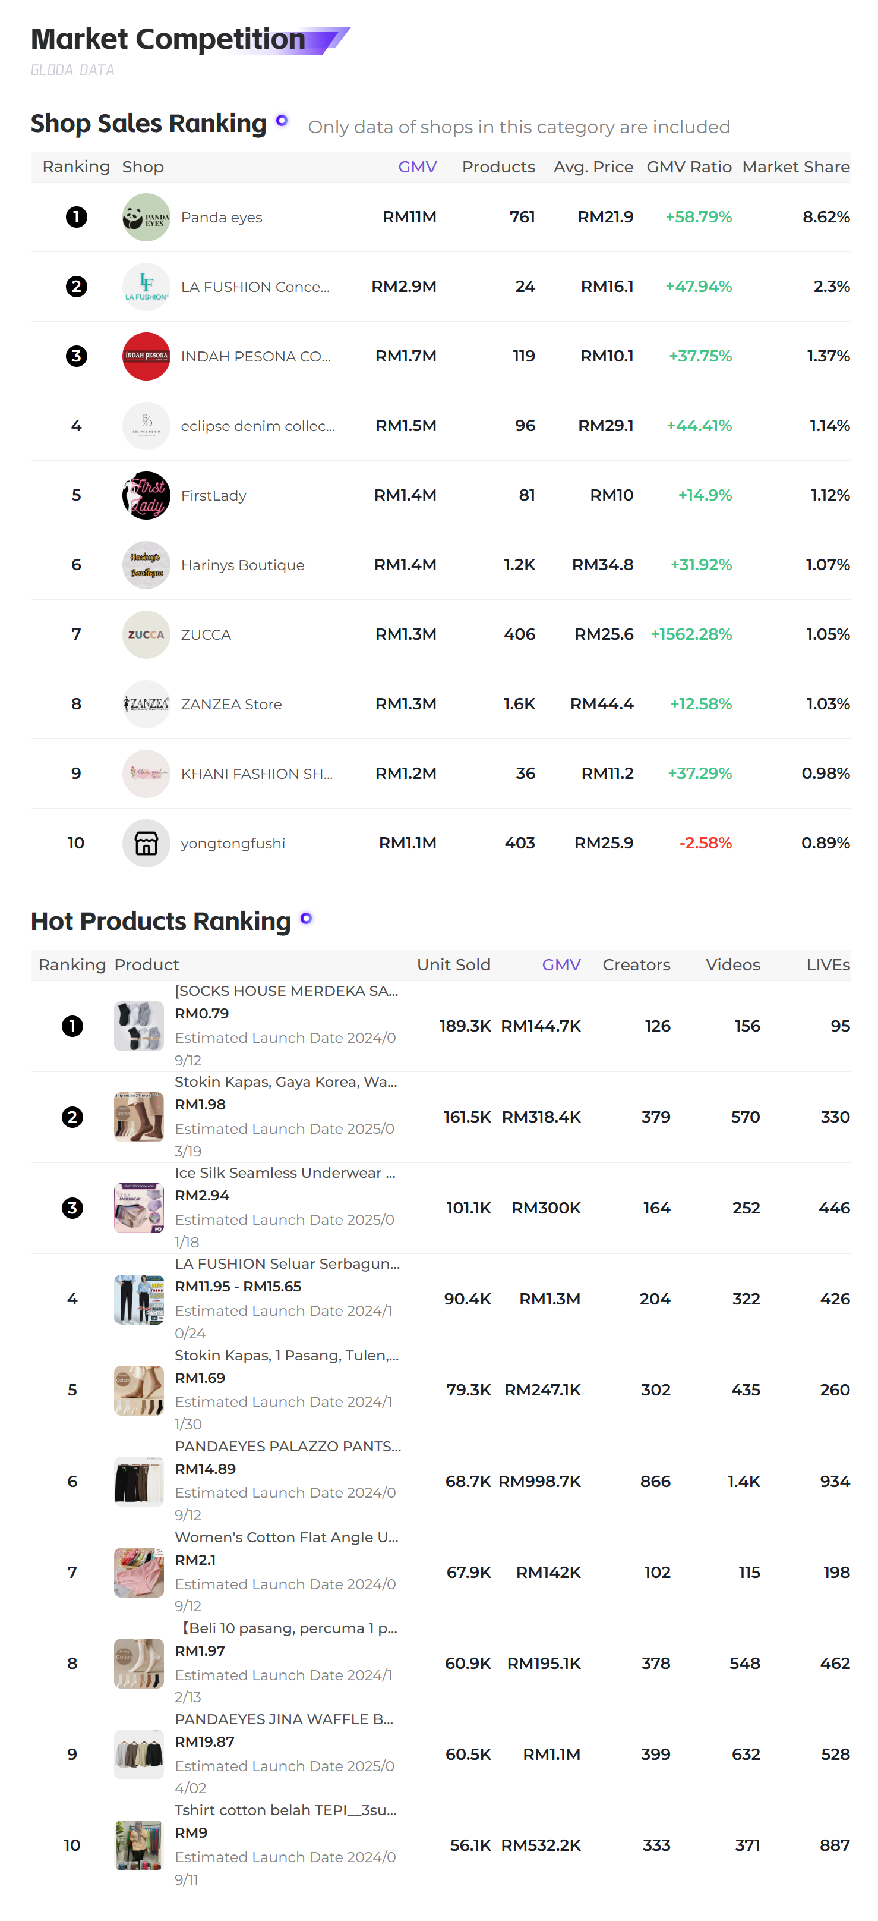Open the yongtongfushi default store icon
This screenshot has height=1921, width=878.
pyautogui.click(x=146, y=844)
